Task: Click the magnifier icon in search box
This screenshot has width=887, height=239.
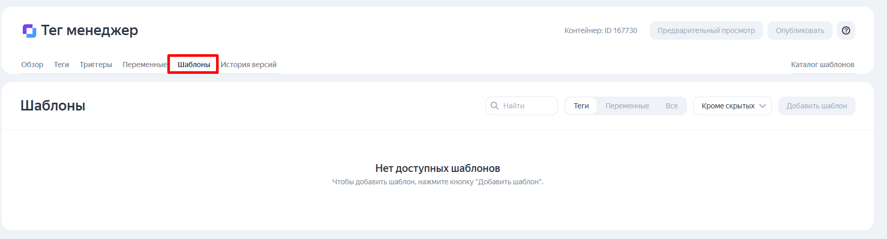Action: pos(495,106)
